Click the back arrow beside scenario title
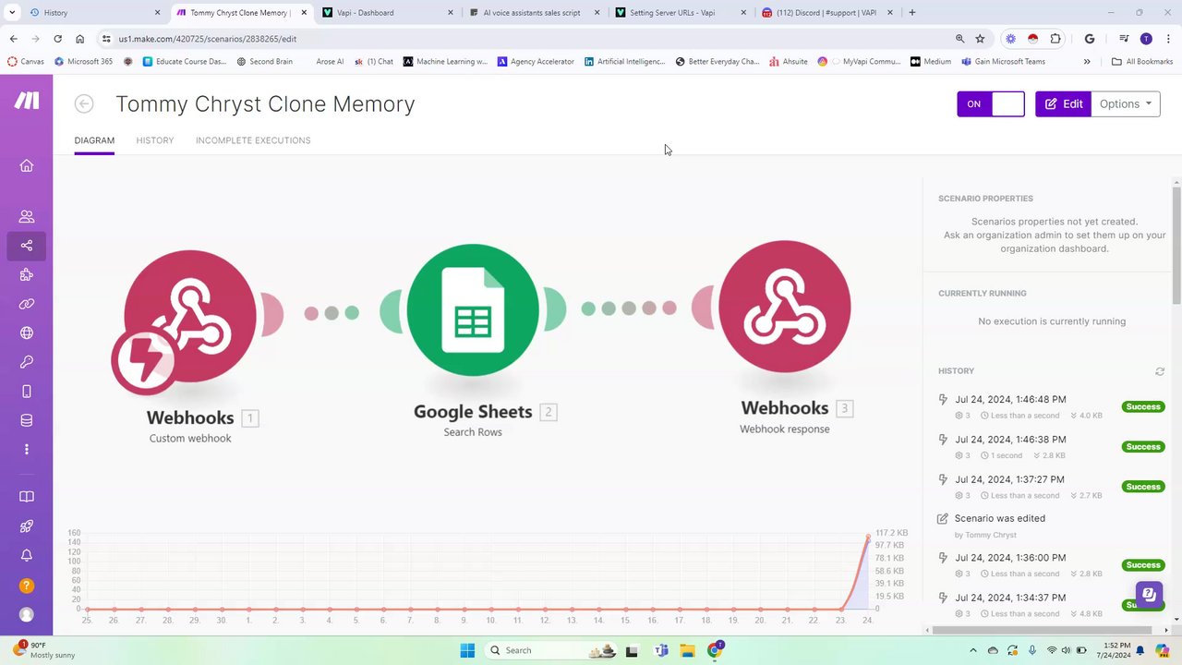The height and width of the screenshot is (665, 1182). 84,103
